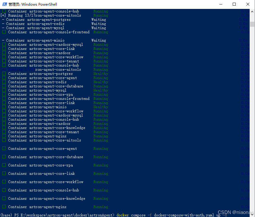
Task: Close the Windows PowerShell window
Action: coord(248,4)
